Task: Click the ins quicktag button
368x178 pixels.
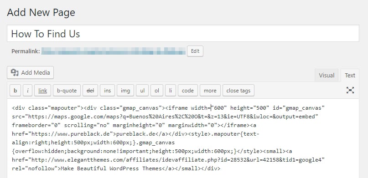Action: pyautogui.click(x=107, y=91)
